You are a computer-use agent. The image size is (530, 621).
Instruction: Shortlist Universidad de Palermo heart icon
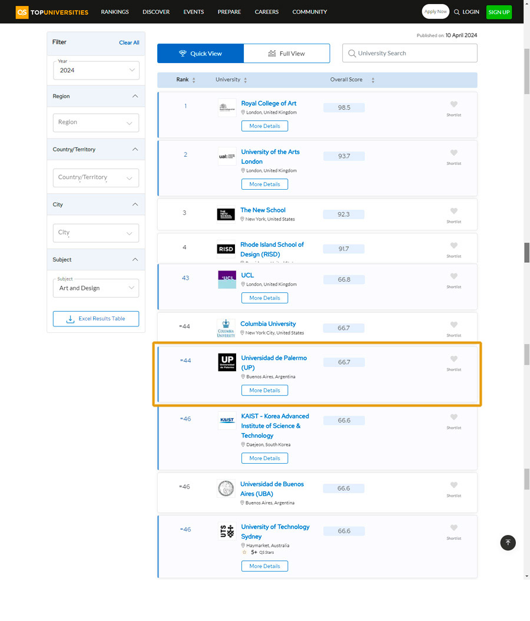pyautogui.click(x=454, y=359)
